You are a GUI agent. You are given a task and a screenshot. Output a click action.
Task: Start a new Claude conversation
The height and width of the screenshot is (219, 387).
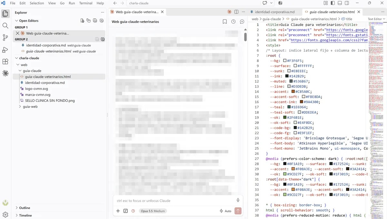click(x=242, y=22)
